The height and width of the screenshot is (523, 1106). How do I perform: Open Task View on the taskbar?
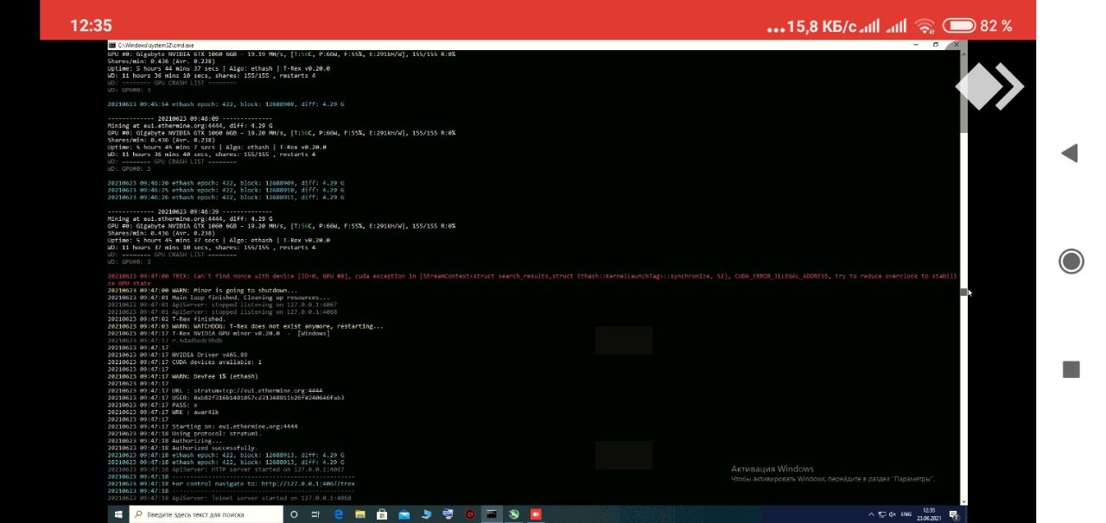315,514
